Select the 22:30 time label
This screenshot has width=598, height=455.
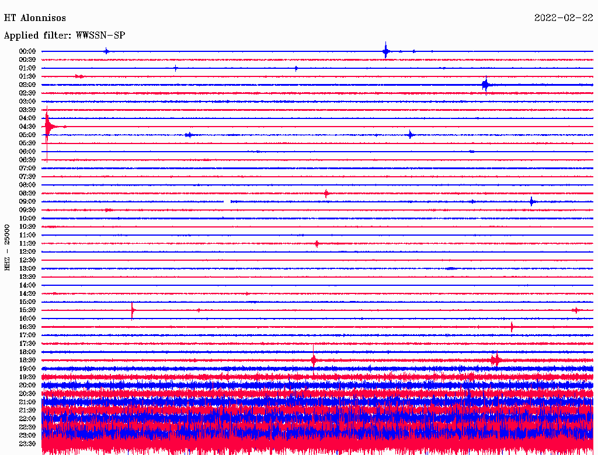[27, 427]
